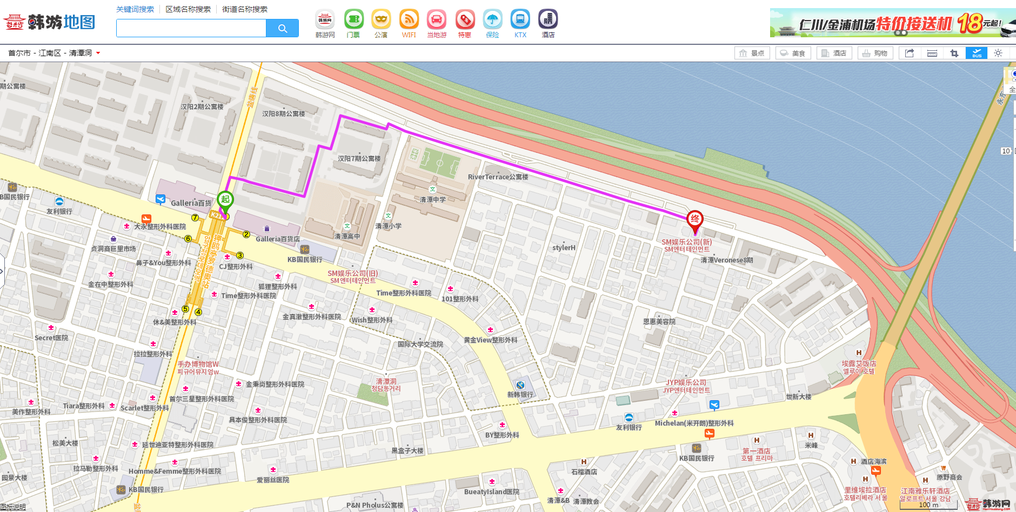Click subway exit number 7 marker

(x=195, y=218)
